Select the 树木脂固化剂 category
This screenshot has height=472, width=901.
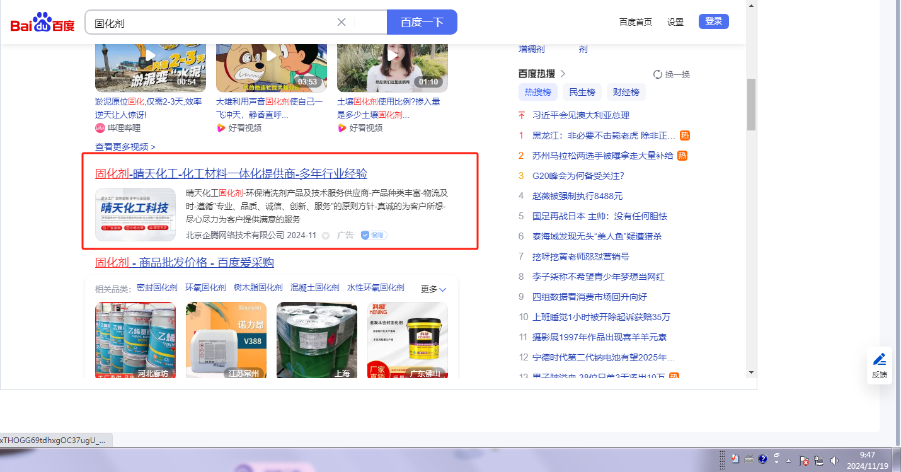[258, 287]
